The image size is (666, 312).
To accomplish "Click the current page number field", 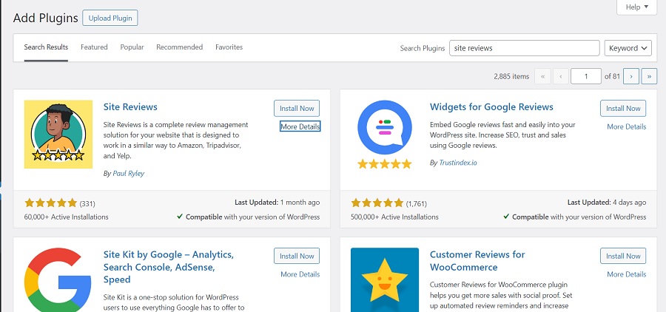I will click(x=586, y=76).
